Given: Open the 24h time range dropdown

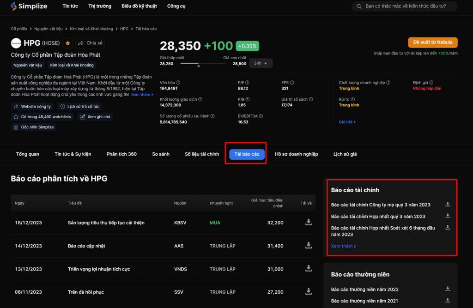Looking at the screenshot, I should click(x=261, y=63).
